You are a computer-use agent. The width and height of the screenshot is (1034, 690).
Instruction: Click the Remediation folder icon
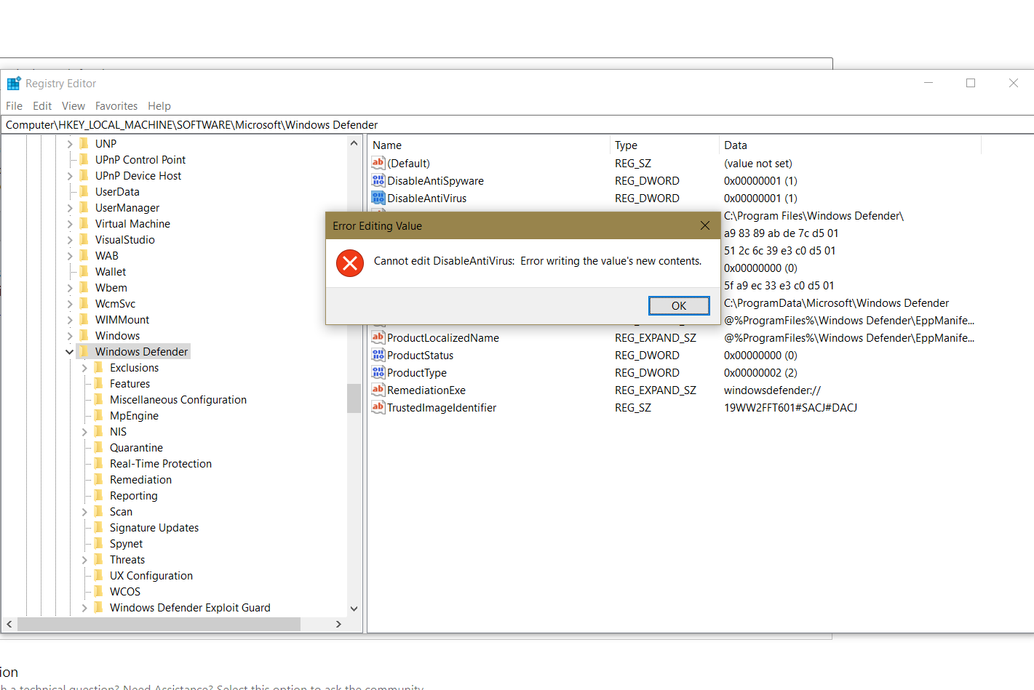click(x=98, y=479)
